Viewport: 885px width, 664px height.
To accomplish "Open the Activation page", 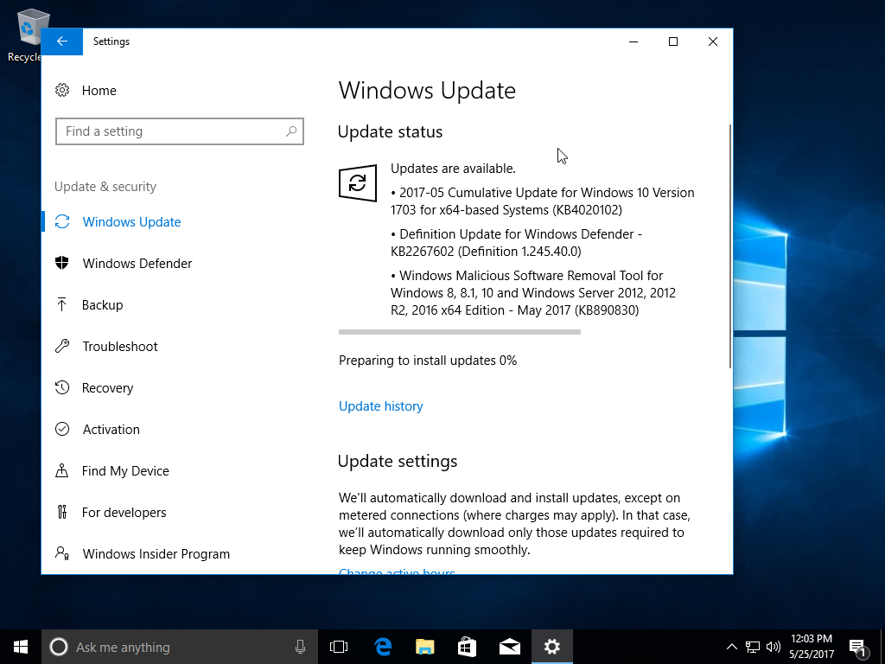I will [x=111, y=430].
